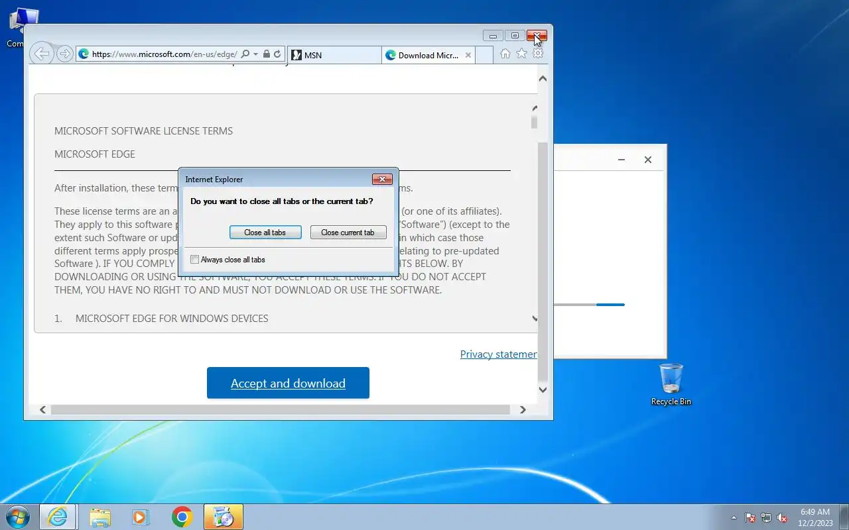Open Favorites with the star icon
This screenshot has height=530, width=849.
(x=521, y=54)
